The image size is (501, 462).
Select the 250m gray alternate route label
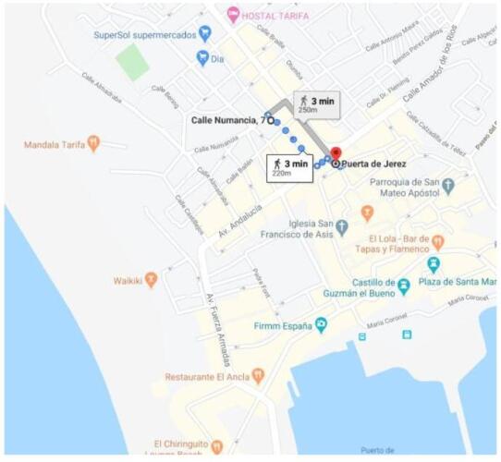317,105
